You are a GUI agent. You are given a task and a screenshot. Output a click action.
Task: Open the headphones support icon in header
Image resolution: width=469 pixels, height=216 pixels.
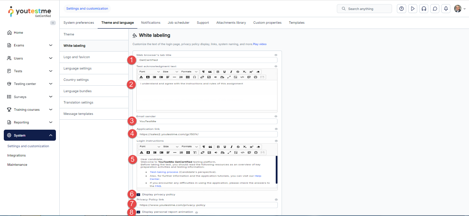tap(424, 9)
